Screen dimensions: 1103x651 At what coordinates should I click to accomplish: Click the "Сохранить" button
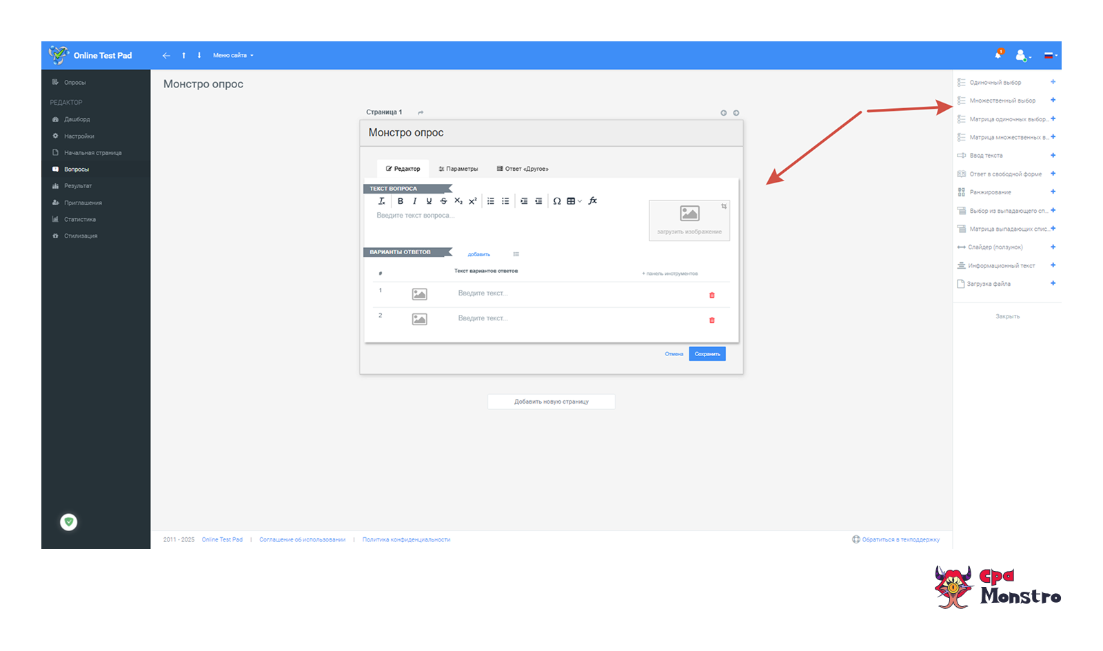pyautogui.click(x=707, y=354)
